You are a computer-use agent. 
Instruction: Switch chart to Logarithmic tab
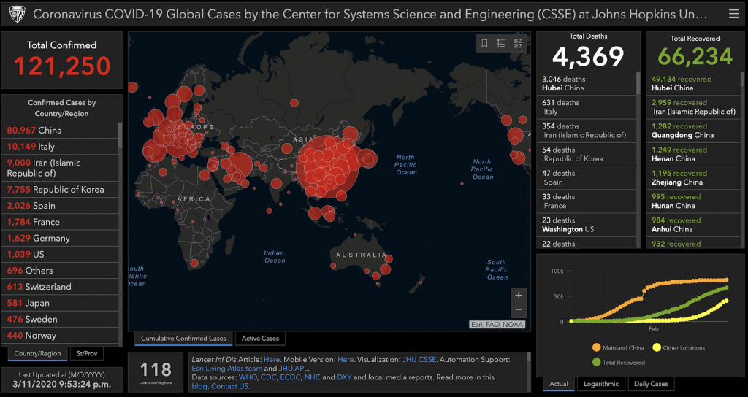click(x=601, y=384)
